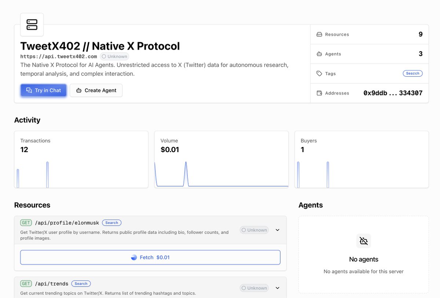Click the Resources section heading
440x298 pixels.
coord(32,205)
